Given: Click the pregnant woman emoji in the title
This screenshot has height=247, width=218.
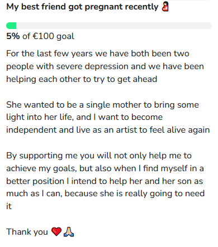Looking at the screenshot, I should point(165,7).
